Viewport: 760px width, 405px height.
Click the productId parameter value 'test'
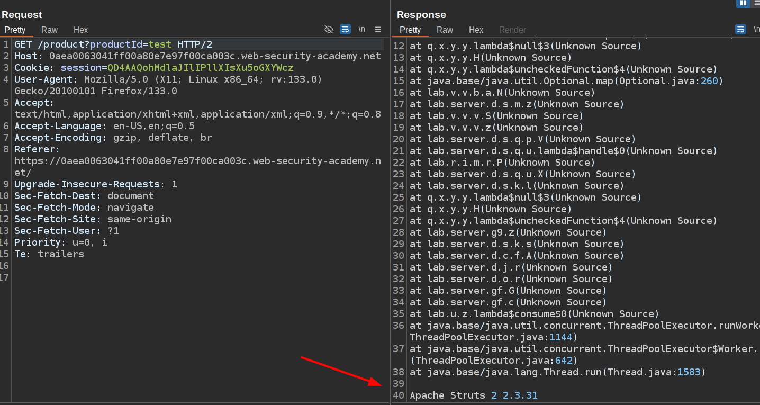pos(160,44)
